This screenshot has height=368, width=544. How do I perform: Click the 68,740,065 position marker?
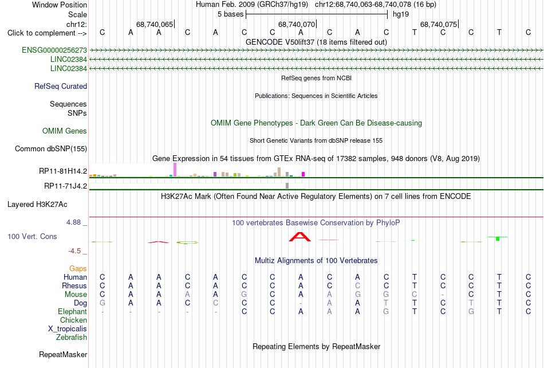[x=155, y=24]
